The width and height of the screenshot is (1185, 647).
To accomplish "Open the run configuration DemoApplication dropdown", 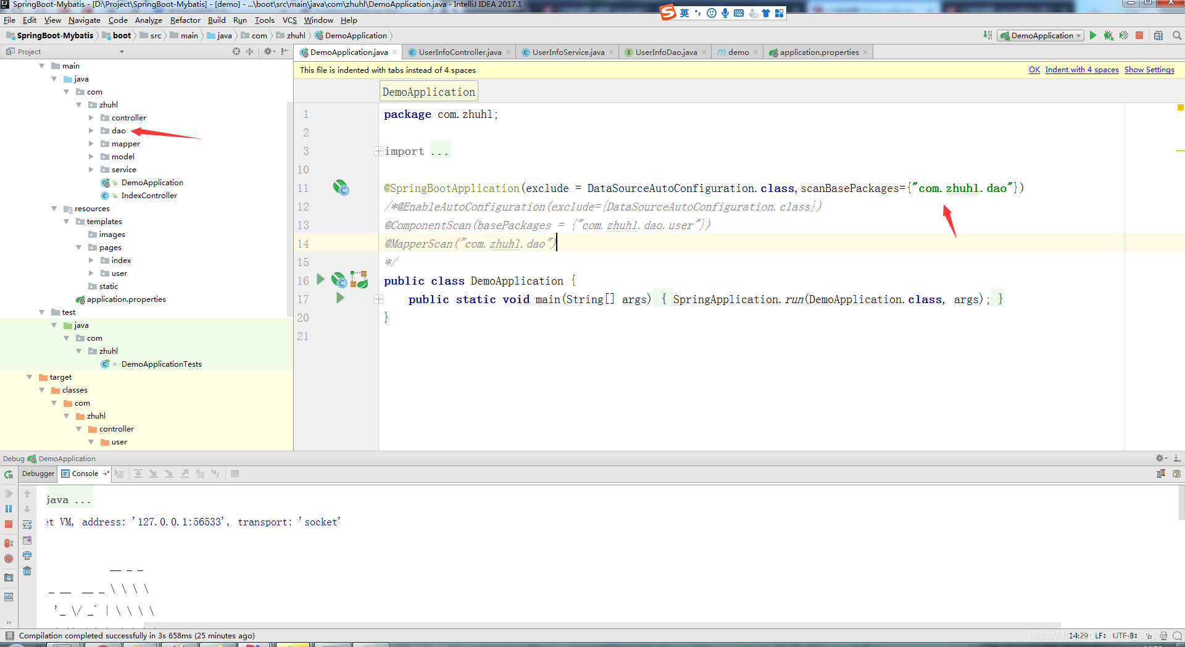I will click(x=1041, y=36).
